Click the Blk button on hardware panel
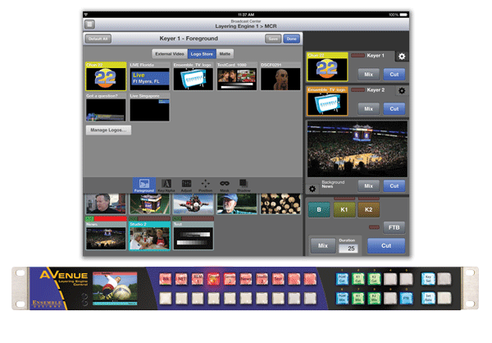The image size is (492, 343). tap(166, 279)
